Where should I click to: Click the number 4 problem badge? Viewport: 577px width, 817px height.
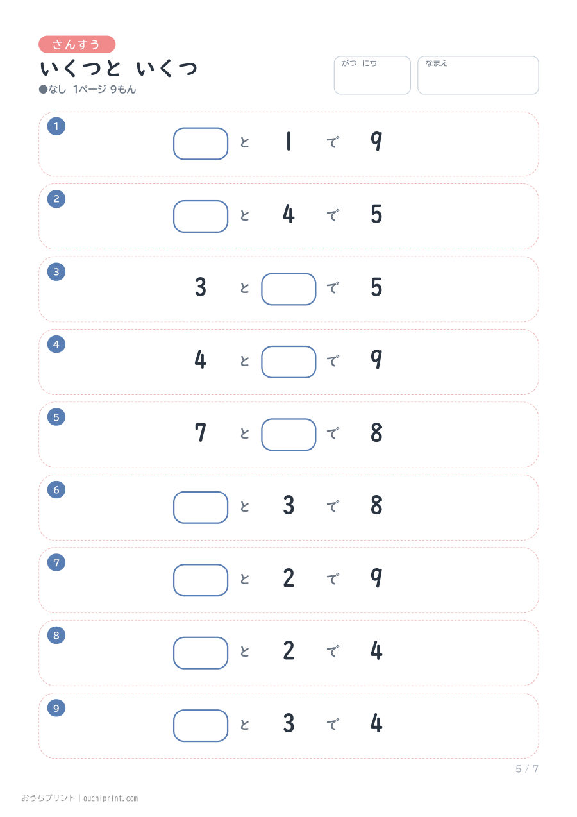[56, 344]
